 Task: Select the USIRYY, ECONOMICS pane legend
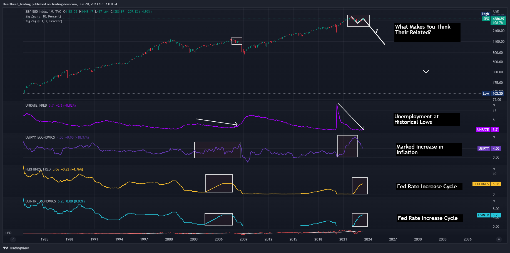40,137
